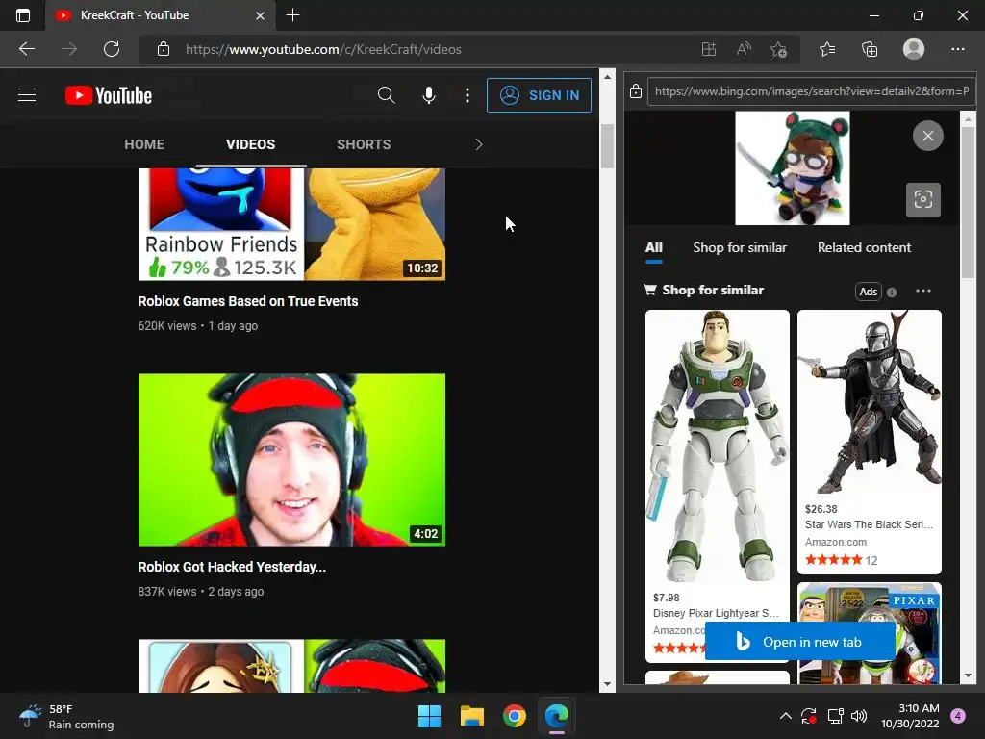Open Edge Settings and more menu
Screen dimensions: 985x739
click(957, 49)
